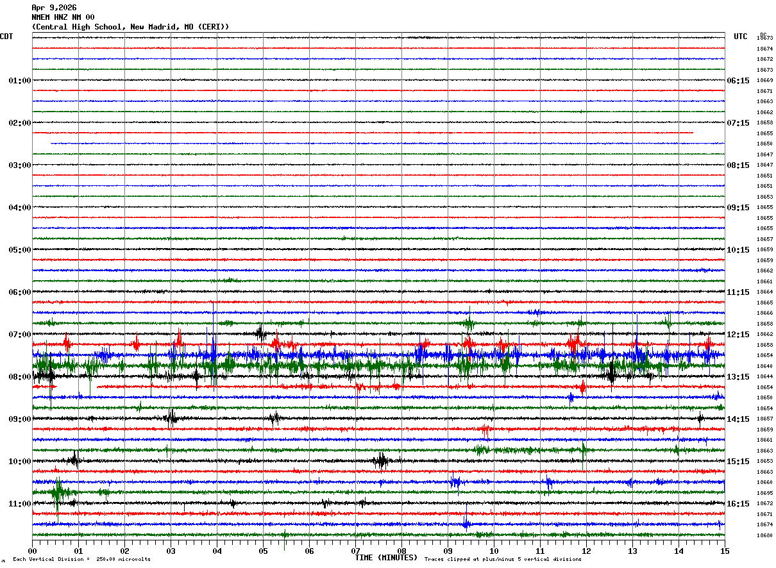This screenshot has width=776, height=568.
Task: Click black burst on 10:00 trace near minute 7.5
Action: point(382,461)
